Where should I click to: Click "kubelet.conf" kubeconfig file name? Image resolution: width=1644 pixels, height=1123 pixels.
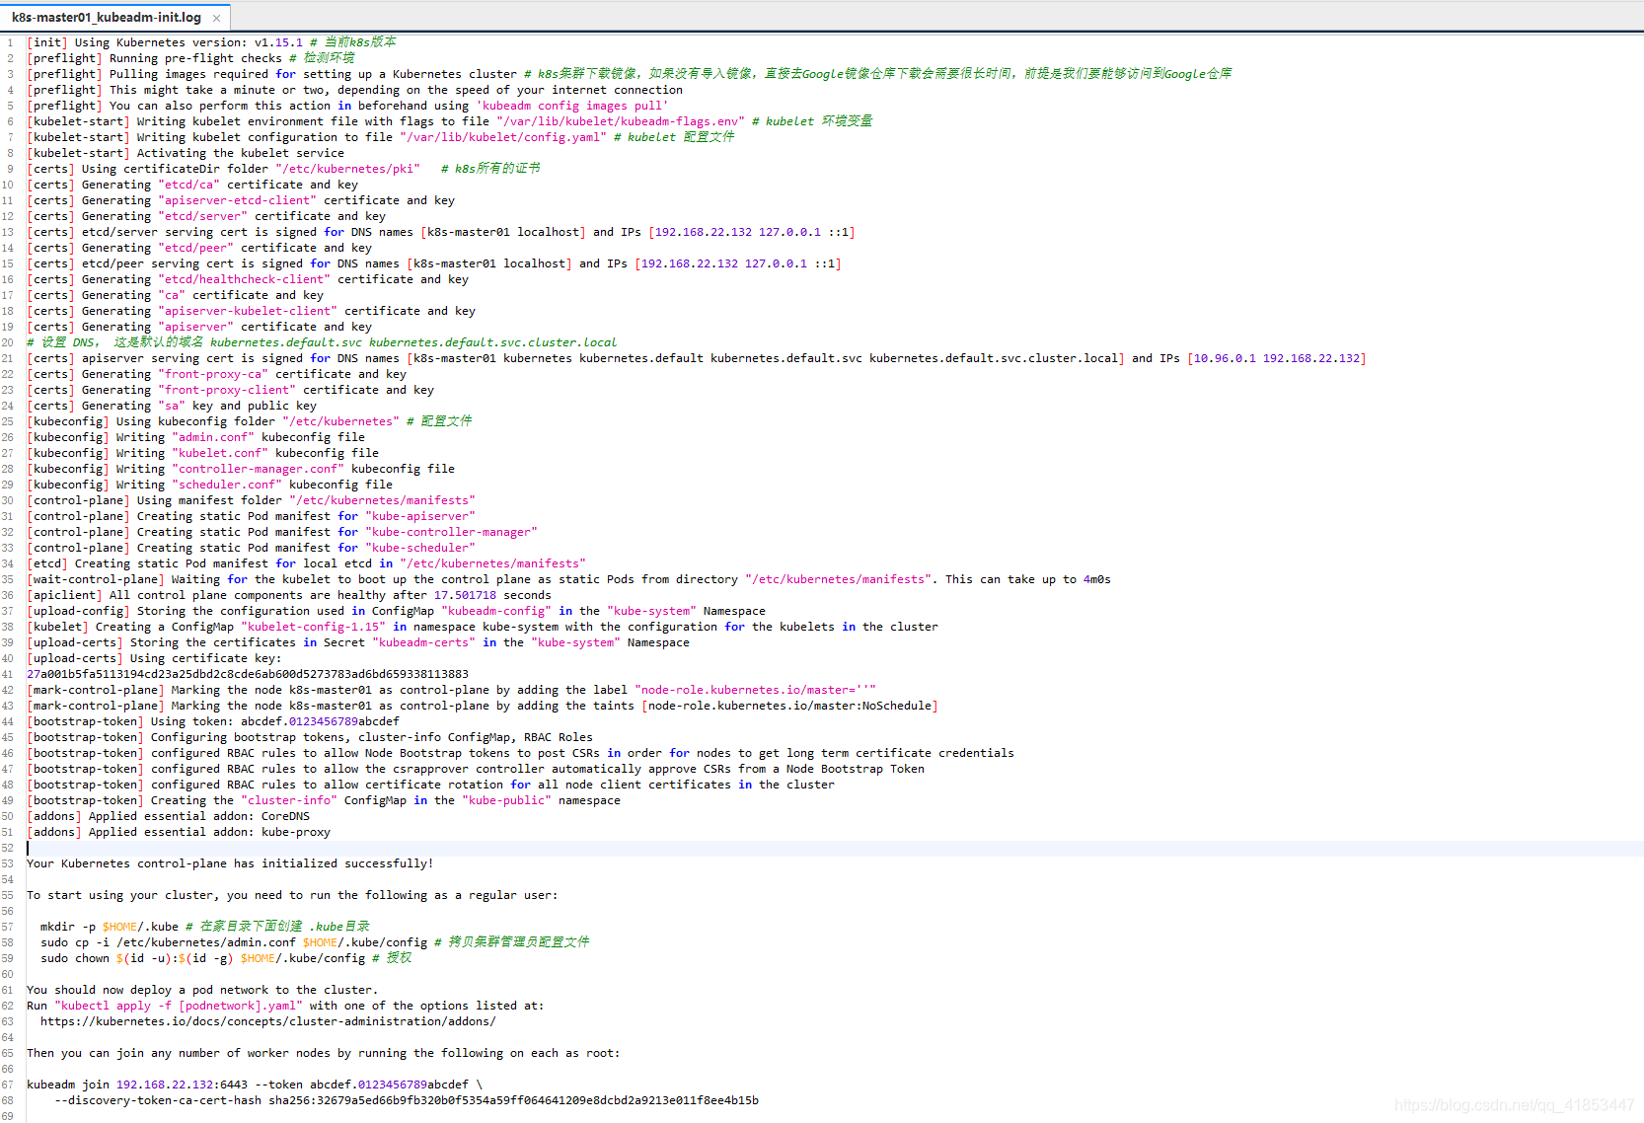click(x=220, y=453)
